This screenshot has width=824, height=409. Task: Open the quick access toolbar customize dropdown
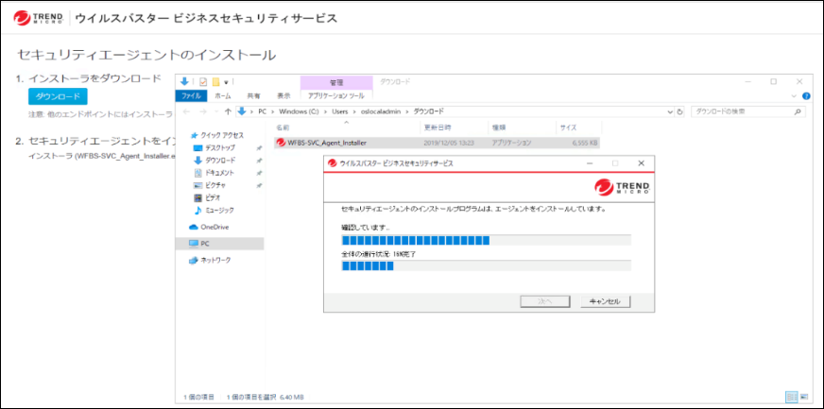[x=226, y=82]
